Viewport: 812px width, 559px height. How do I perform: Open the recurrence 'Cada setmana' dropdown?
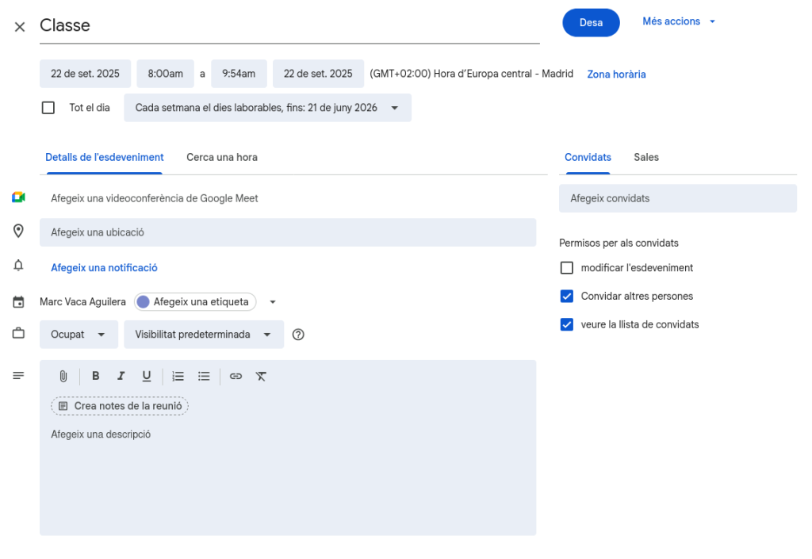[267, 108]
